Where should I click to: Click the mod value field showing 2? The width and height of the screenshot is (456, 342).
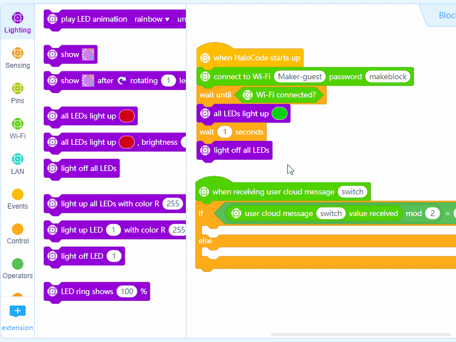click(433, 213)
